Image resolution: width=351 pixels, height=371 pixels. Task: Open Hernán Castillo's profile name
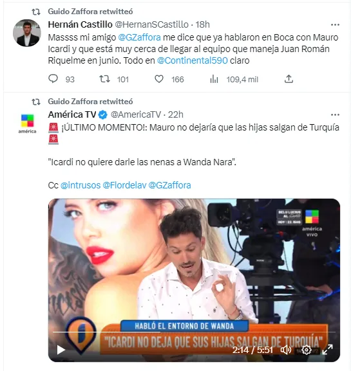pos(80,24)
